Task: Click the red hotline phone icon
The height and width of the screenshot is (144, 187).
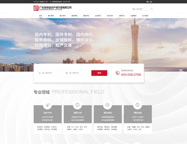Action: coord(117,73)
